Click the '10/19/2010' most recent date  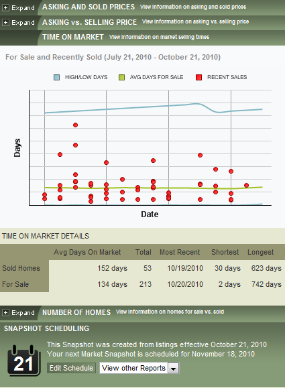[185, 268]
